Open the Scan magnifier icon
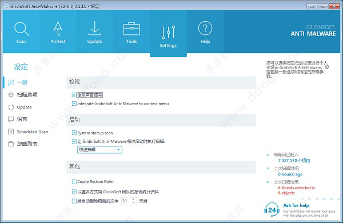The width and height of the screenshot is (343, 223). (22, 29)
